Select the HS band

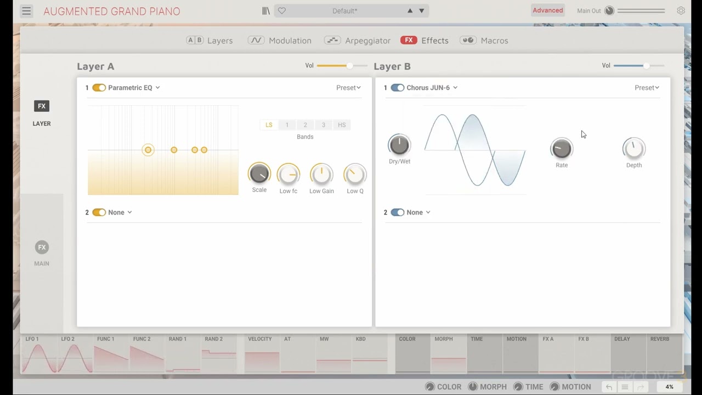click(x=342, y=125)
